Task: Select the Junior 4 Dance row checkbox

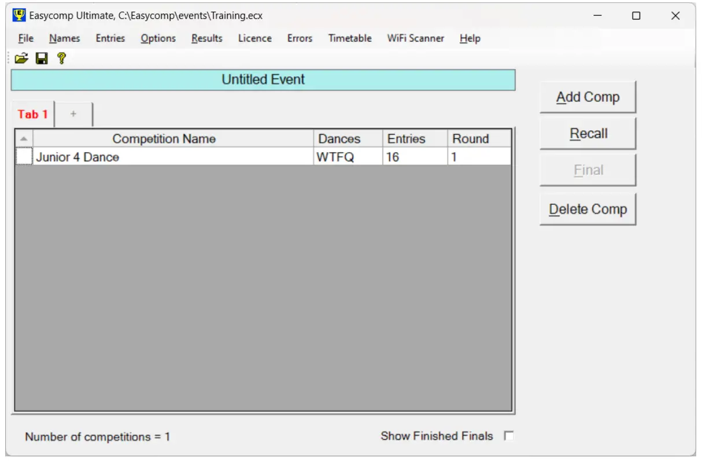Action: point(24,156)
